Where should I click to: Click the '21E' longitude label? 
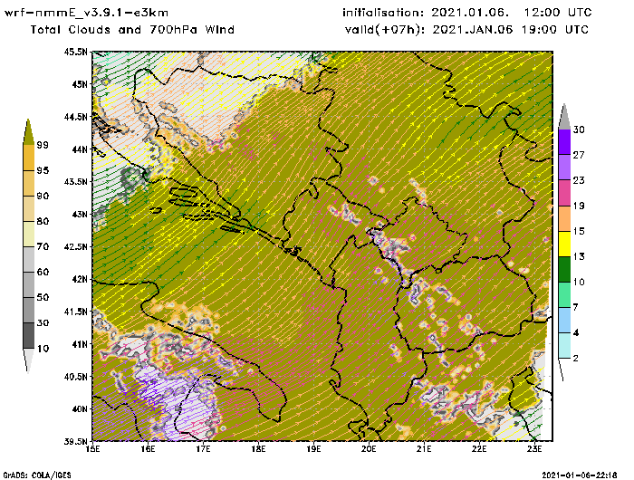click(424, 449)
